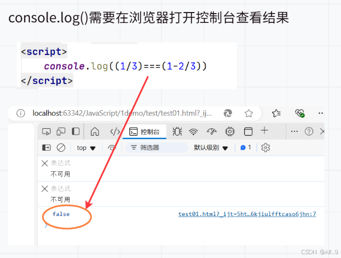341x258 pixels.
Task: Remove the second 表达式 live expression
Action: click(x=44, y=189)
